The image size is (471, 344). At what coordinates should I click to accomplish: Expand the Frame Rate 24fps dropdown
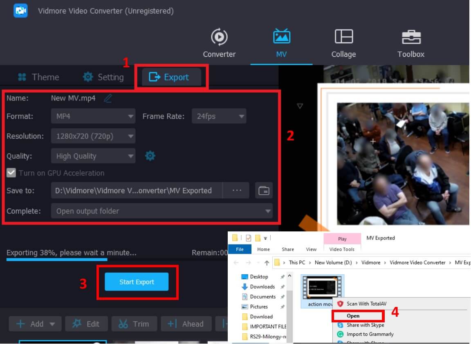pyautogui.click(x=219, y=116)
